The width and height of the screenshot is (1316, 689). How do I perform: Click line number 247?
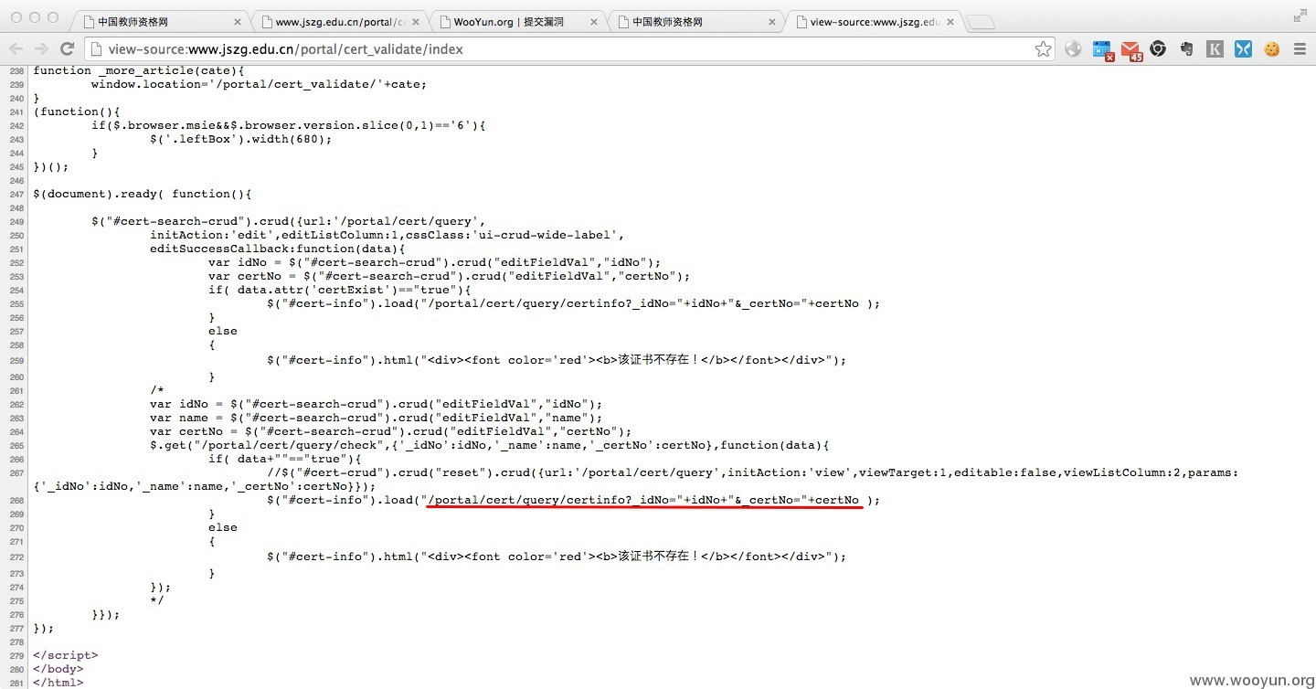click(16, 194)
